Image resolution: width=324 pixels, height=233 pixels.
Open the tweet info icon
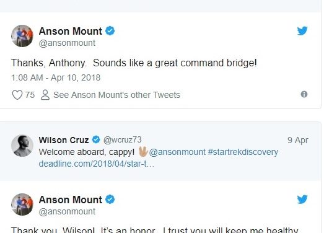pyautogui.click(x=304, y=94)
